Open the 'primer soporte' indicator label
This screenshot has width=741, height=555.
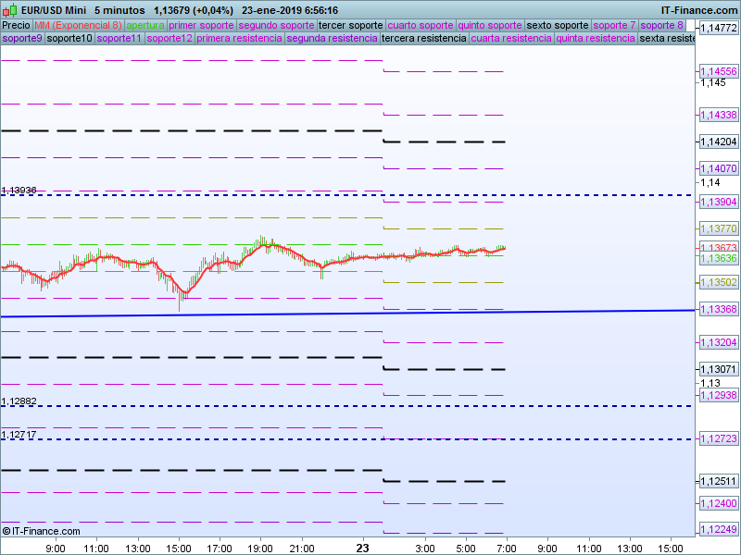click(202, 25)
